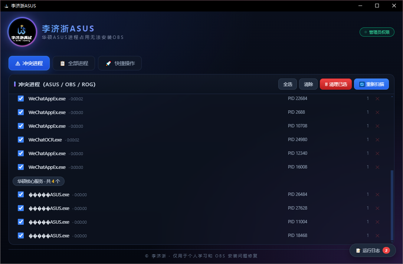Click the 管理员权限 badge
The image size is (403, 264).
point(377,32)
